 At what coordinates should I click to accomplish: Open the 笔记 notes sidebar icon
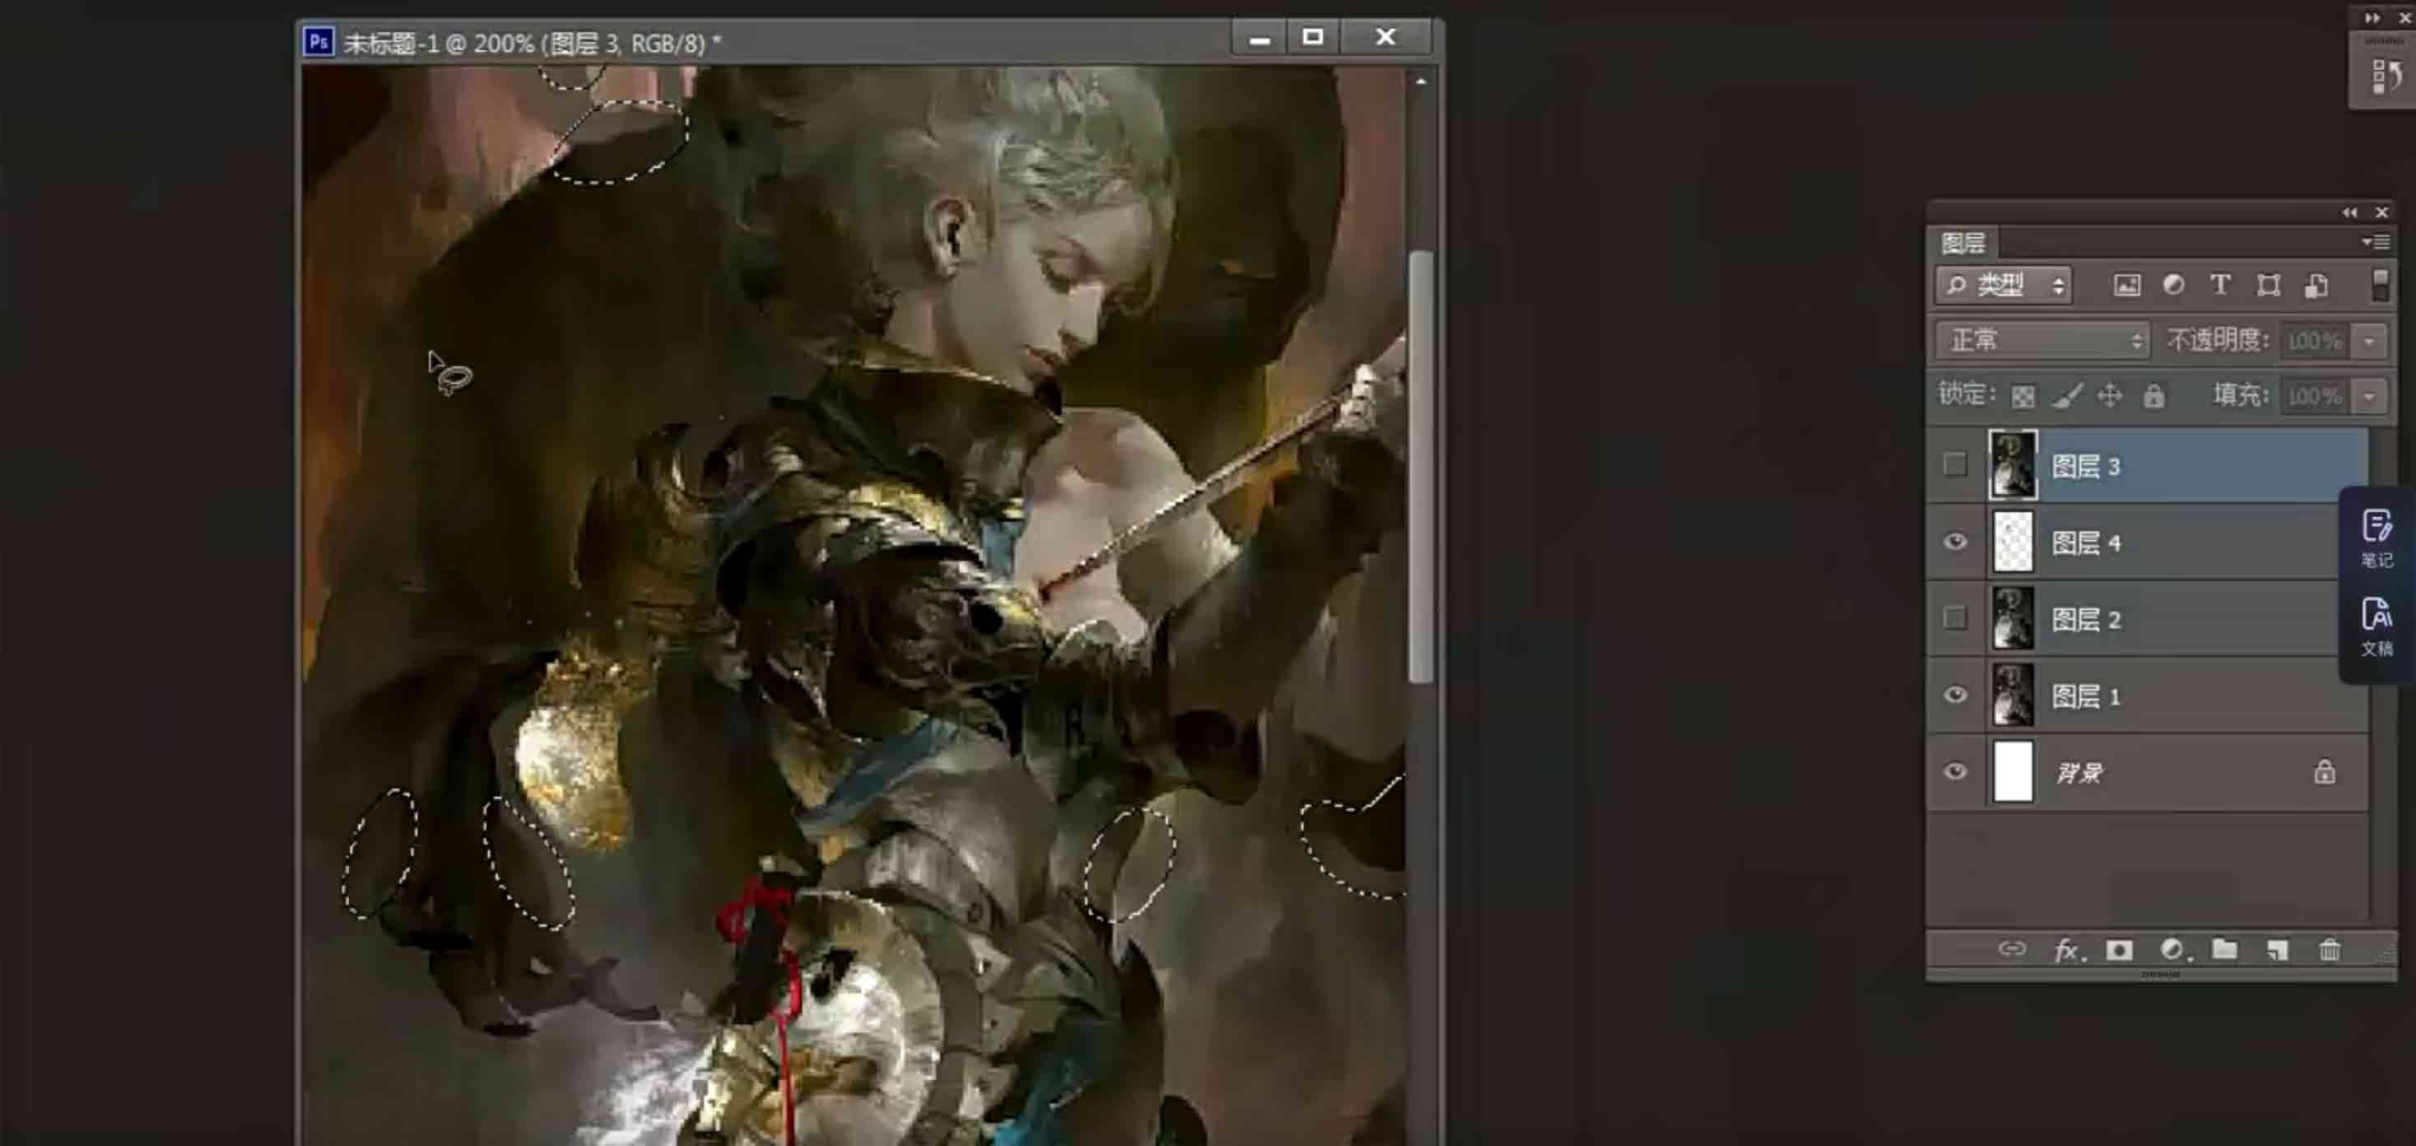(2376, 539)
